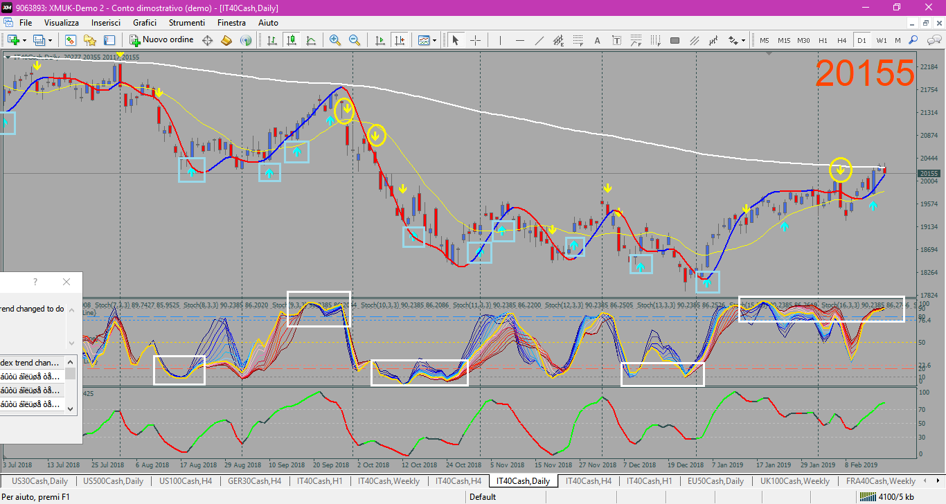Switch to EU50Cash,Daily chart tab
Screen dimensions: 946x504
[715, 480]
